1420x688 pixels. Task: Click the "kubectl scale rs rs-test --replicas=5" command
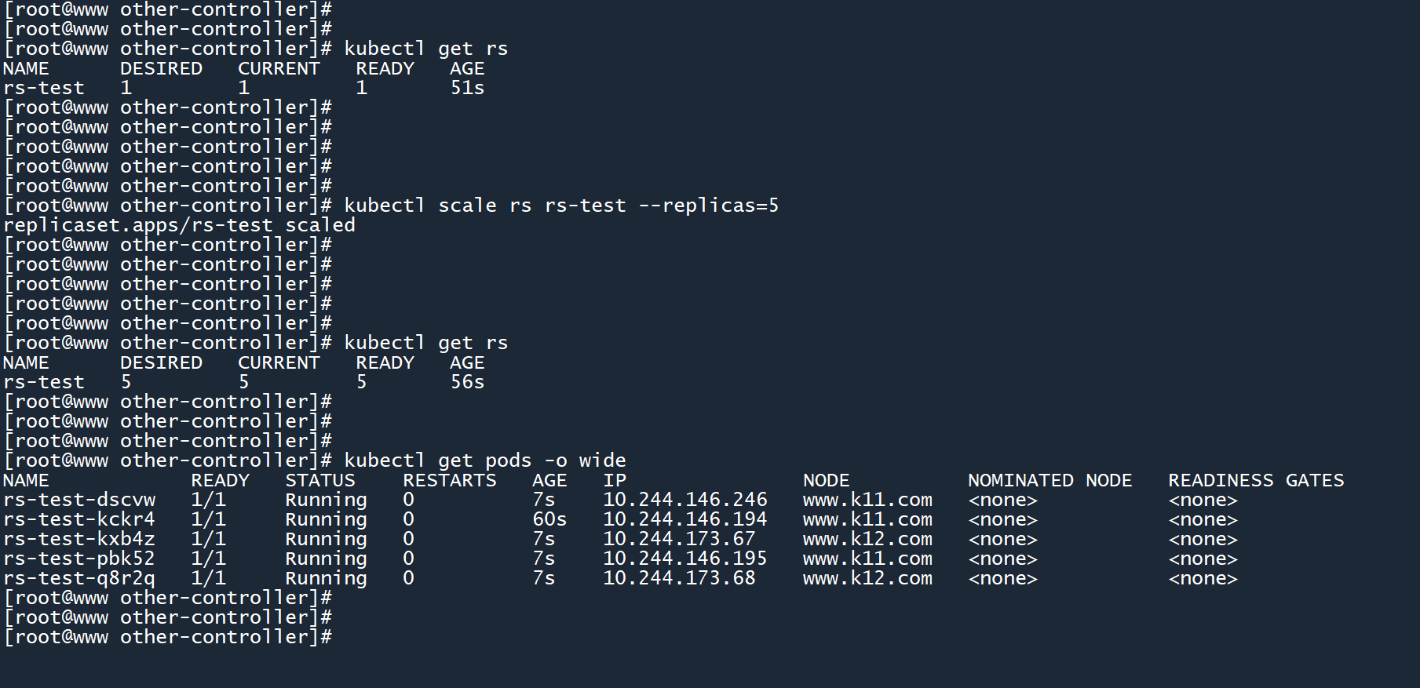[x=561, y=206]
